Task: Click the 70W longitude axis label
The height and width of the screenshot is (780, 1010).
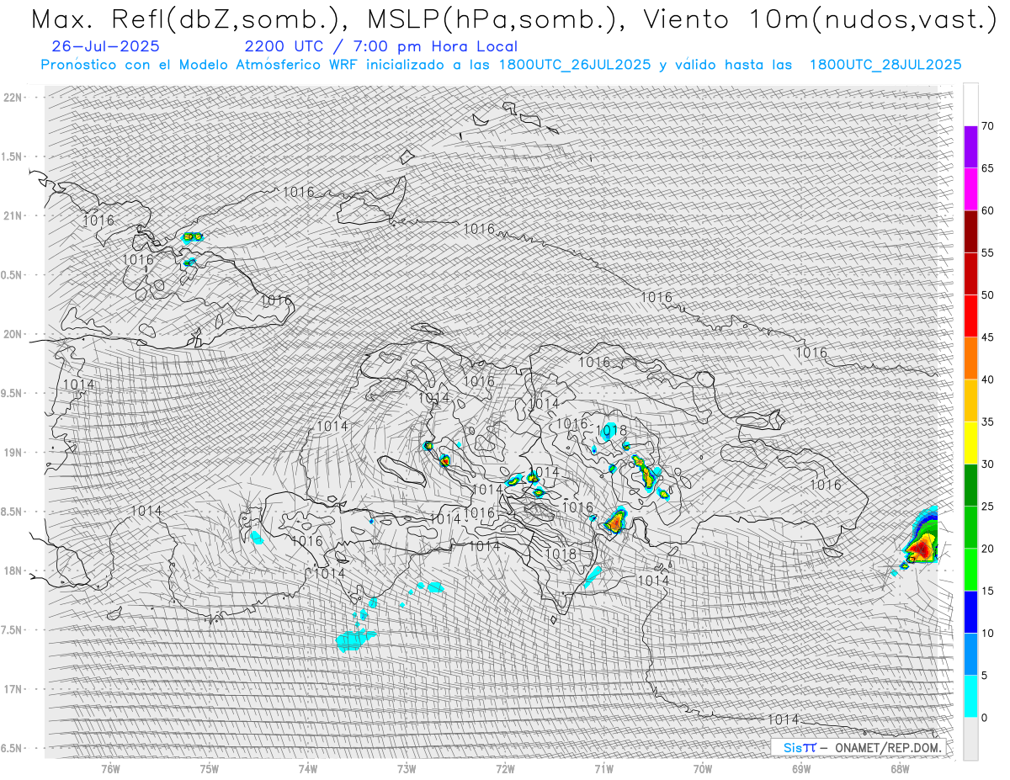Action: [703, 768]
